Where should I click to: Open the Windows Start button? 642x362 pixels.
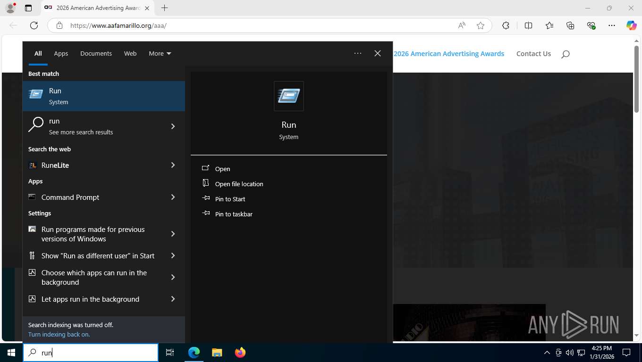(x=11, y=353)
